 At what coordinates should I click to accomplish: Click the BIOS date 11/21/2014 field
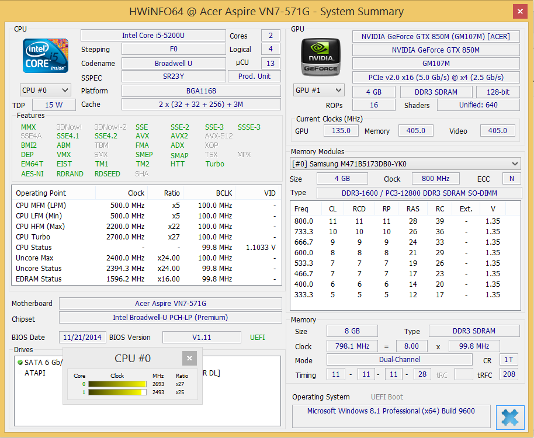[82, 338]
